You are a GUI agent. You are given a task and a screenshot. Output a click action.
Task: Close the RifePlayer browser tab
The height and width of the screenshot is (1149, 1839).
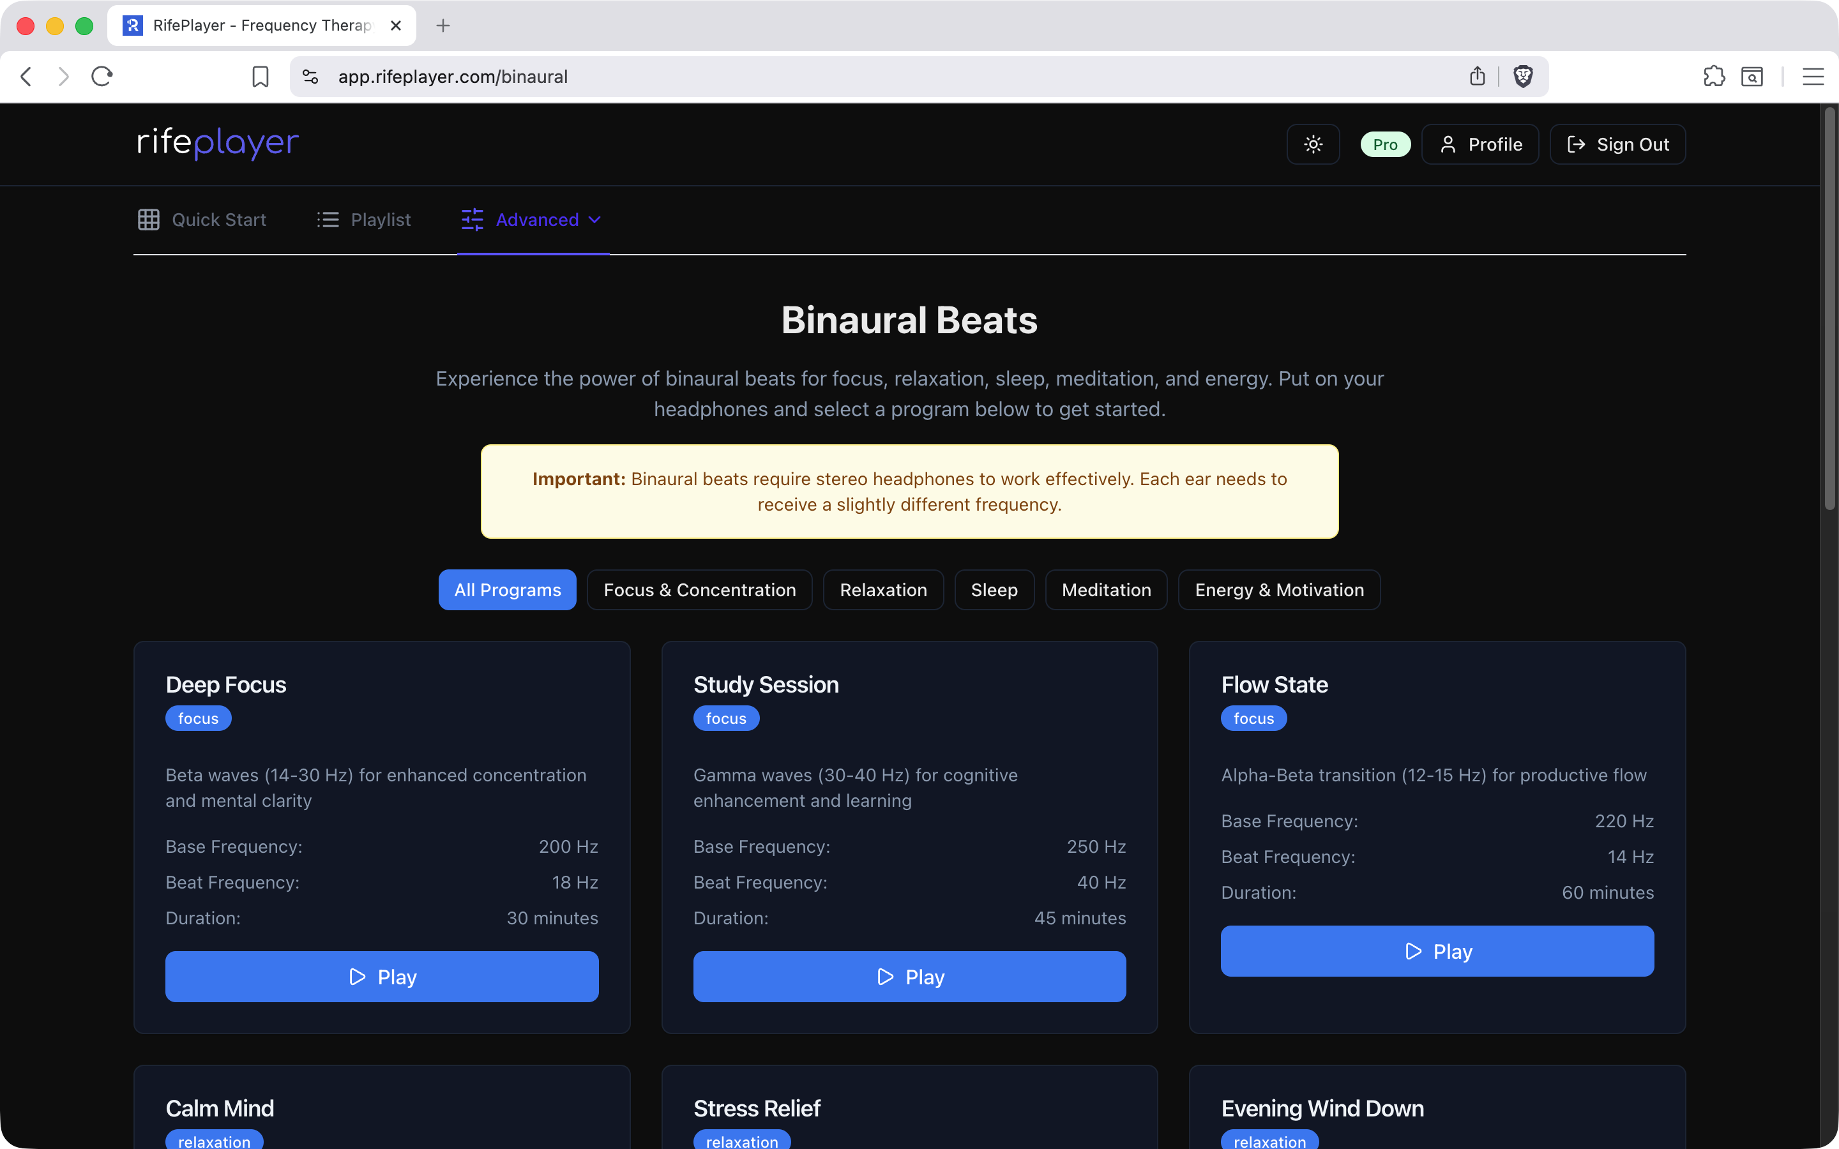point(396,26)
